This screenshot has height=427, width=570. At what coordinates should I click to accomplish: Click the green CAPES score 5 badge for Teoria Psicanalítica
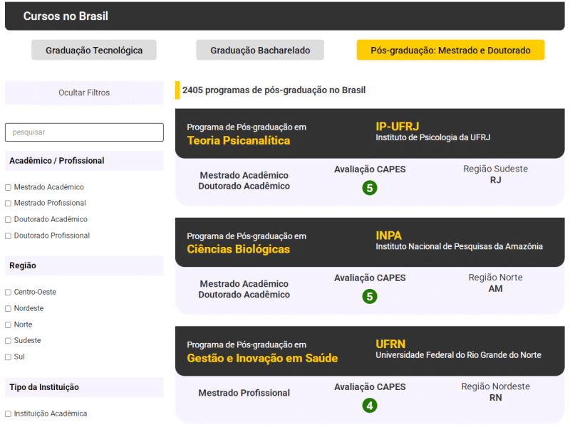(369, 188)
